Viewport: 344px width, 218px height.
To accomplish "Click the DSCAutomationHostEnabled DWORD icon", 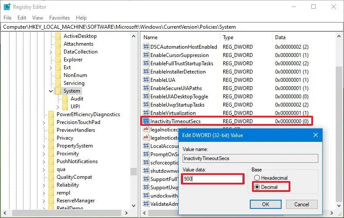I will click(x=146, y=47).
